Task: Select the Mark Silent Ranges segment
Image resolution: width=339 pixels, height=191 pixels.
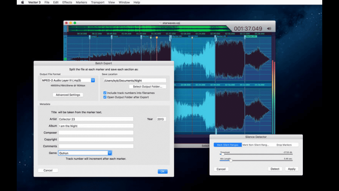Action: click(x=228, y=145)
